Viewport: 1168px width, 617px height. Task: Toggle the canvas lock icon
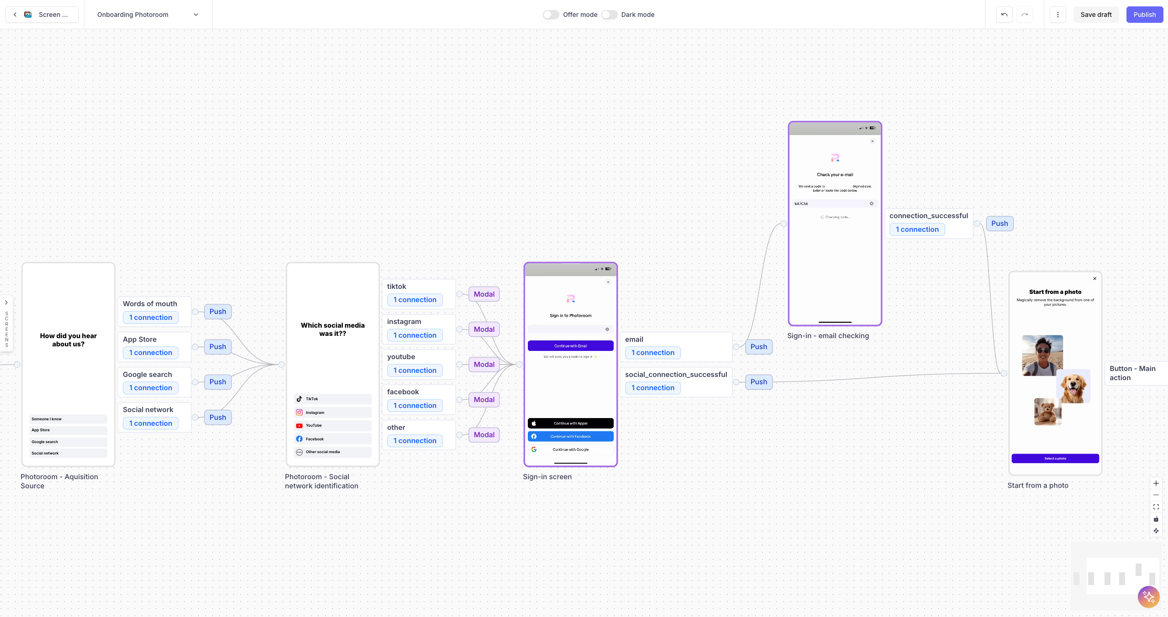(x=1156, y=519)
